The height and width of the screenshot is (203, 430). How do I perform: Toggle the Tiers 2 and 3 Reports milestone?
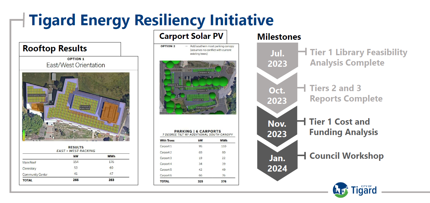[x=346, y=93]
